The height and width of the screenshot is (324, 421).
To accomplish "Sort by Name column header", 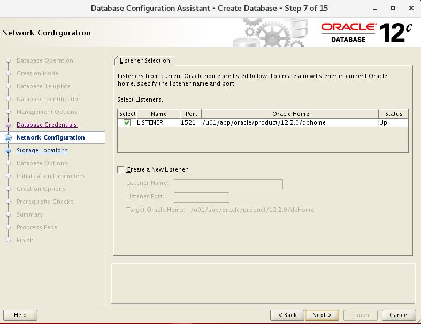I will pos(158,114).
